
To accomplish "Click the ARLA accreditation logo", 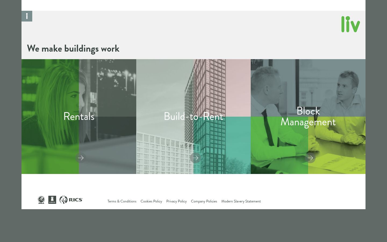I will (x=41, y=200).
